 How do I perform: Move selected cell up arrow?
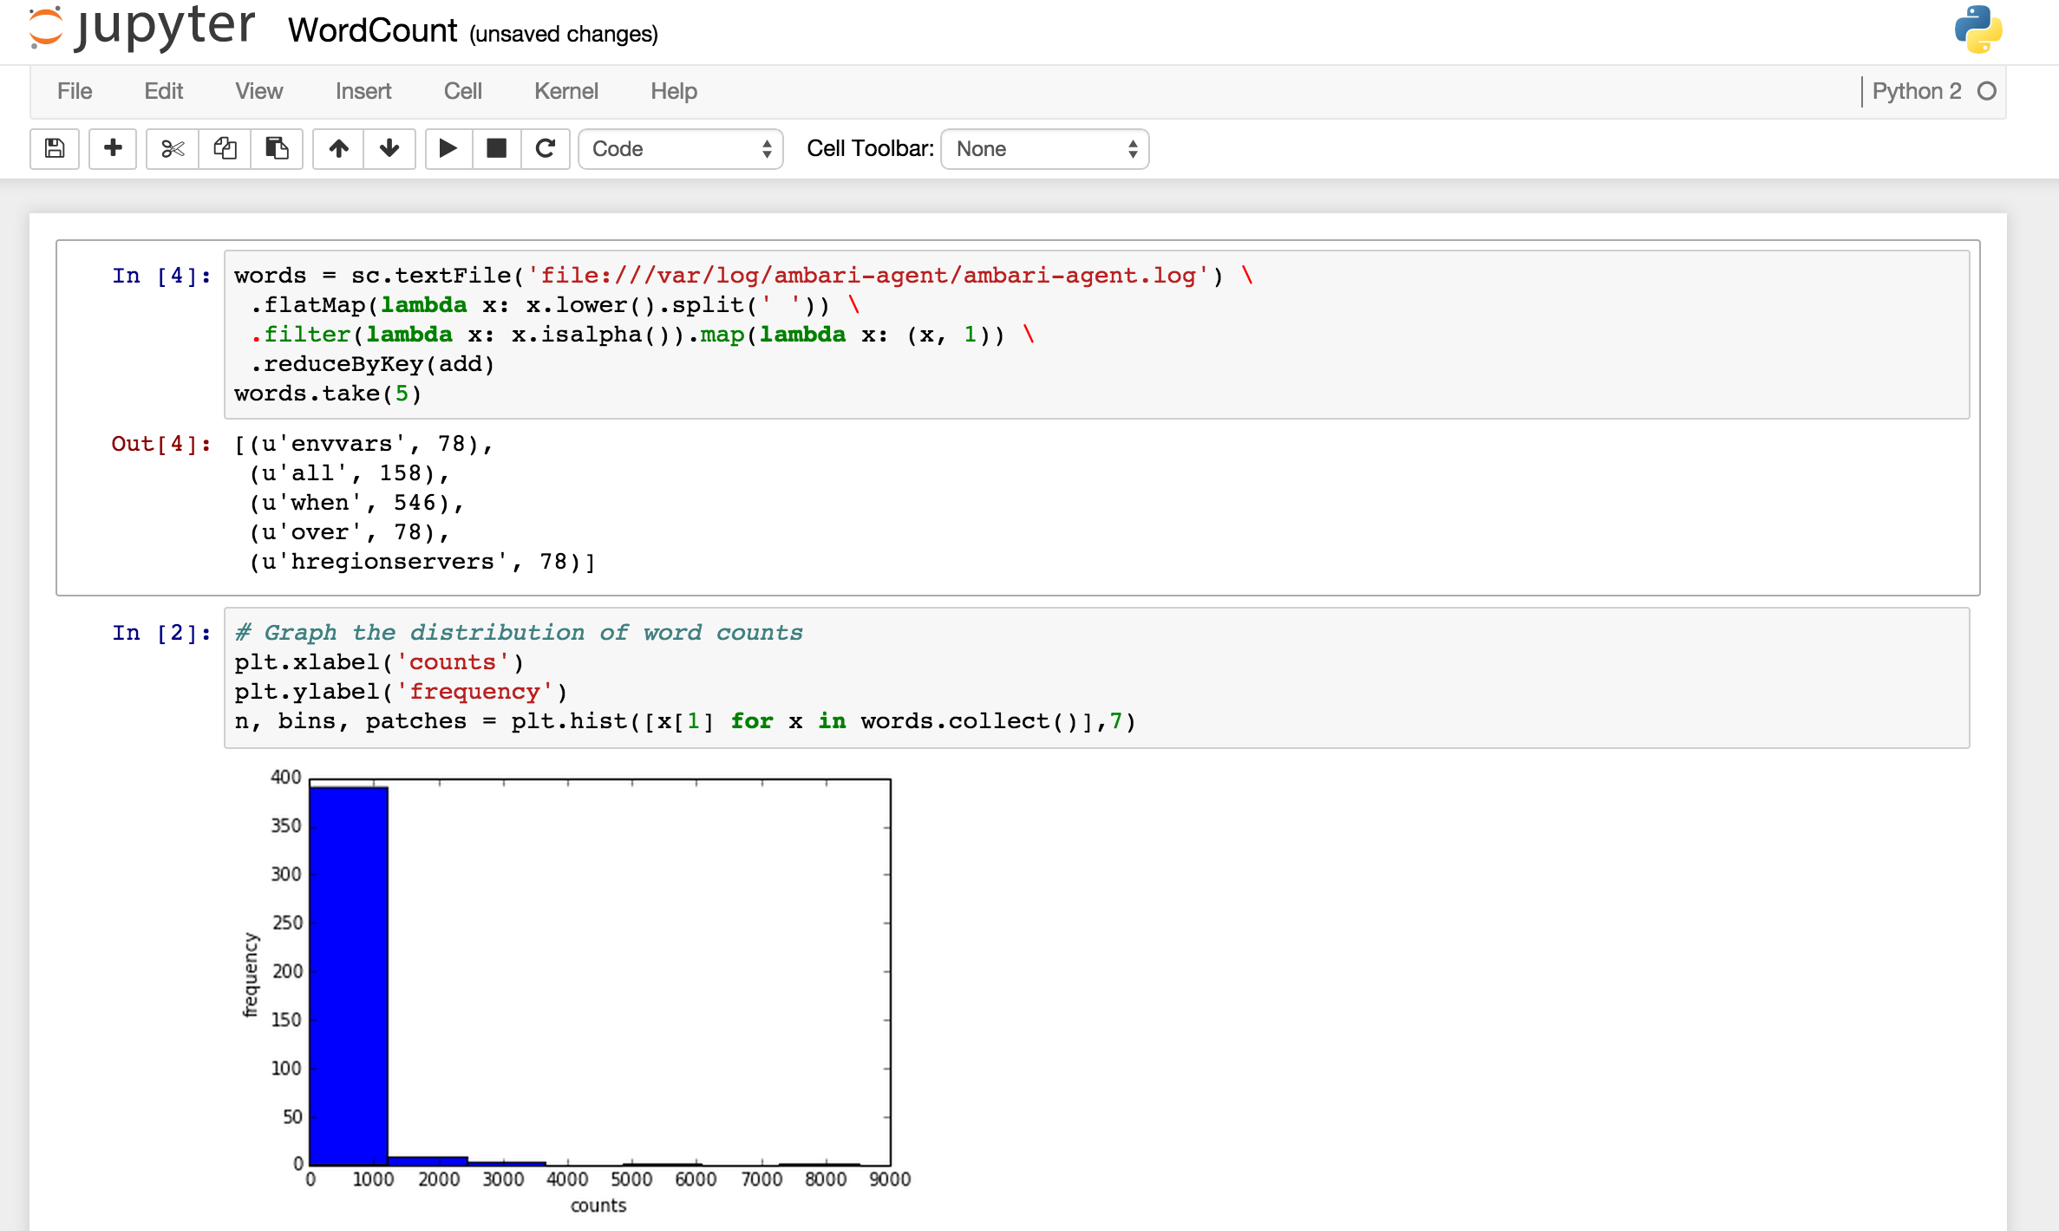click(338, 148)
